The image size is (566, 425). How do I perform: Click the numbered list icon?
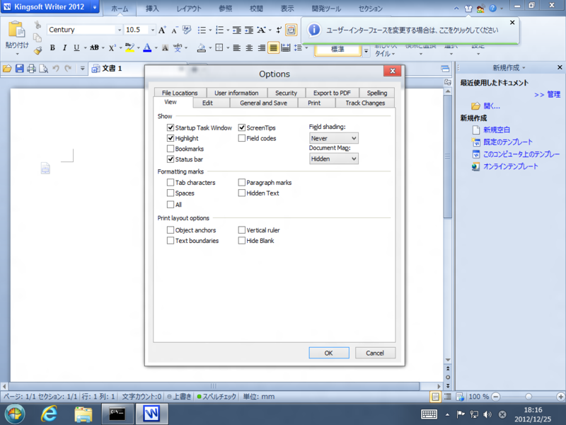click(219, 30)
